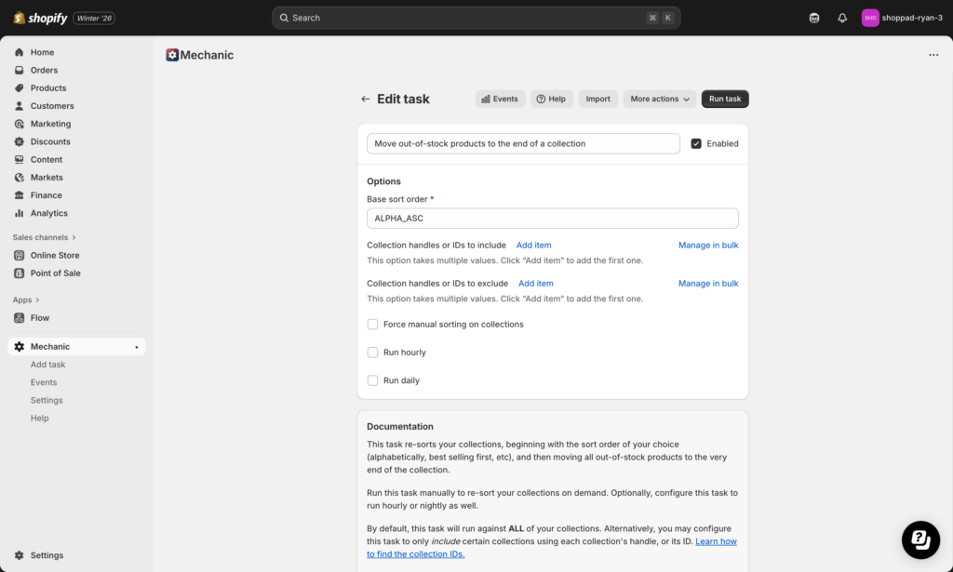
Task: Open the chat widget at the bottom right
Action: pyautogui.click(x=920, y=539)
